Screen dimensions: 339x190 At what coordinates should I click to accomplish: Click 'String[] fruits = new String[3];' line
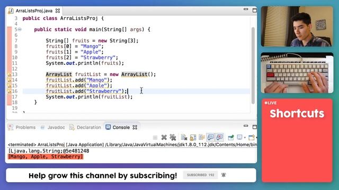coord(92,41)
